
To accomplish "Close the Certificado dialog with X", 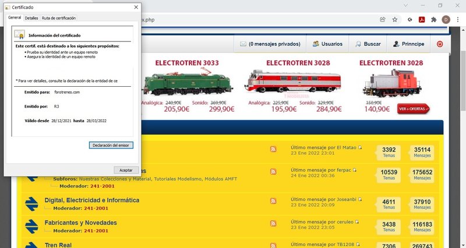I will coord(136,7).
